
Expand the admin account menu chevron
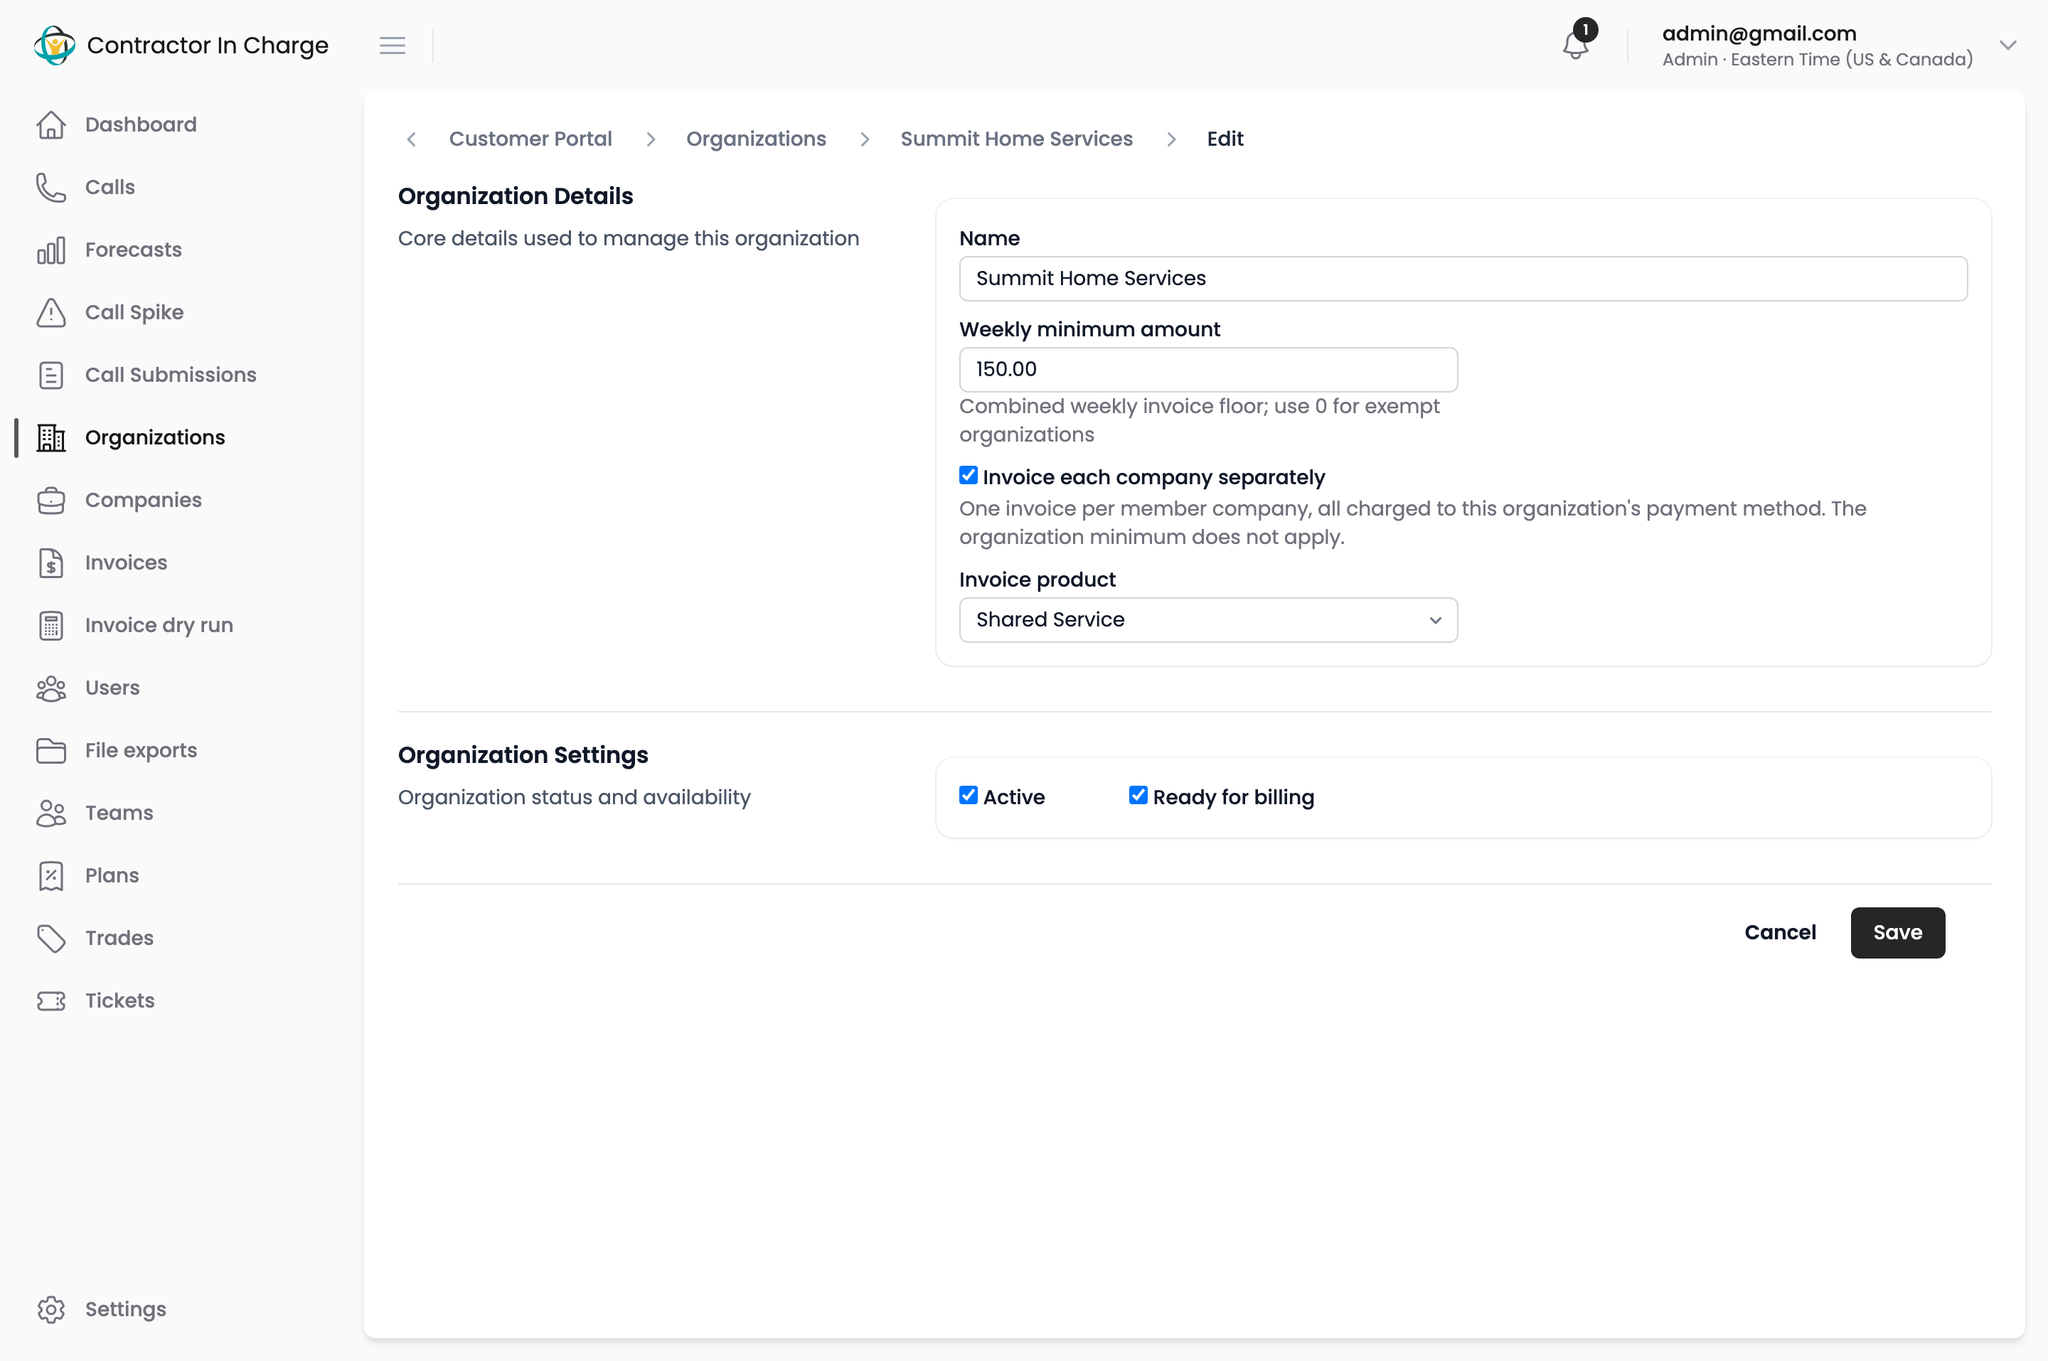tap(2007, 45)
